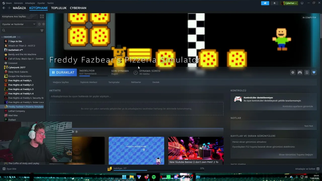Open the Final Faz-Rating Score thumbnail
The width and height of the screenshot is (322, 181).
click(136, 151)
